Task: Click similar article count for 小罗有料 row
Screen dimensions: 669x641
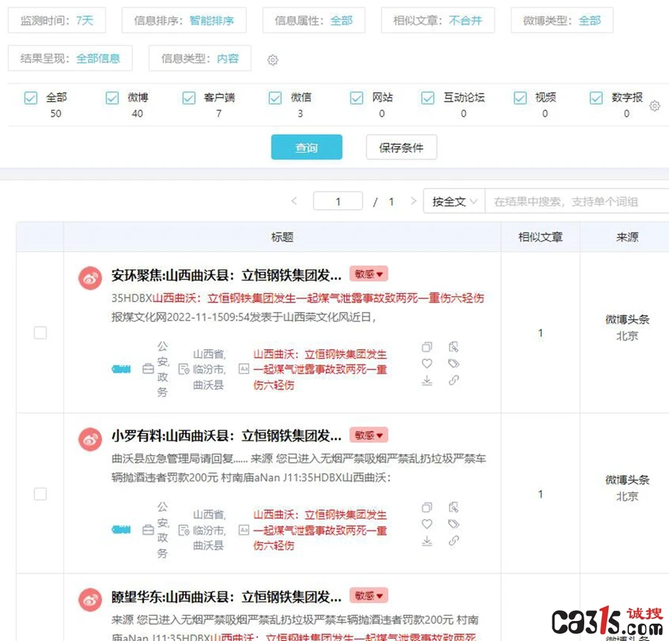Action: pos(540,494)
